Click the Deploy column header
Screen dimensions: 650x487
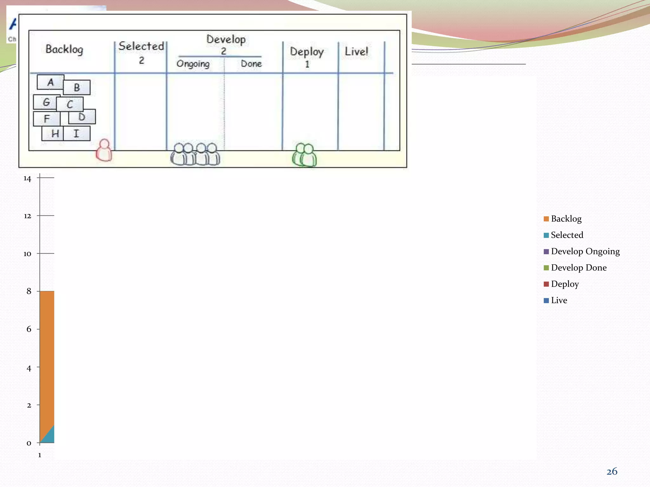click(307, 52)
